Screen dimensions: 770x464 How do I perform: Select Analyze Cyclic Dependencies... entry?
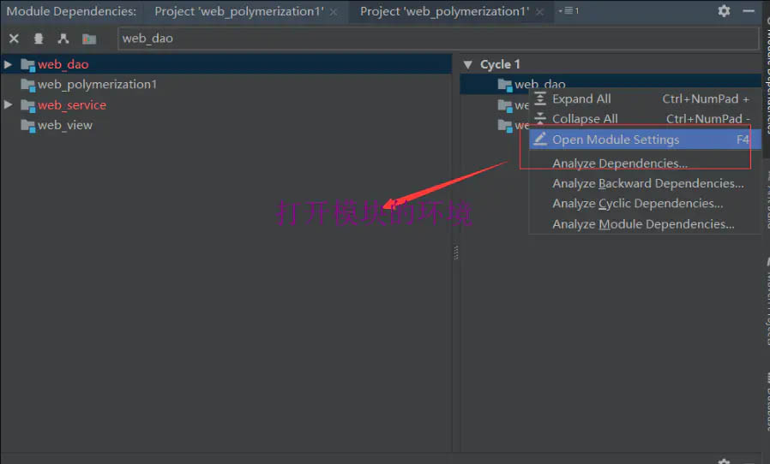pyautogui.click(x=645, y=204)
